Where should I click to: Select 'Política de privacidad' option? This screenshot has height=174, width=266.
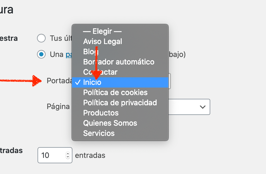120,103
